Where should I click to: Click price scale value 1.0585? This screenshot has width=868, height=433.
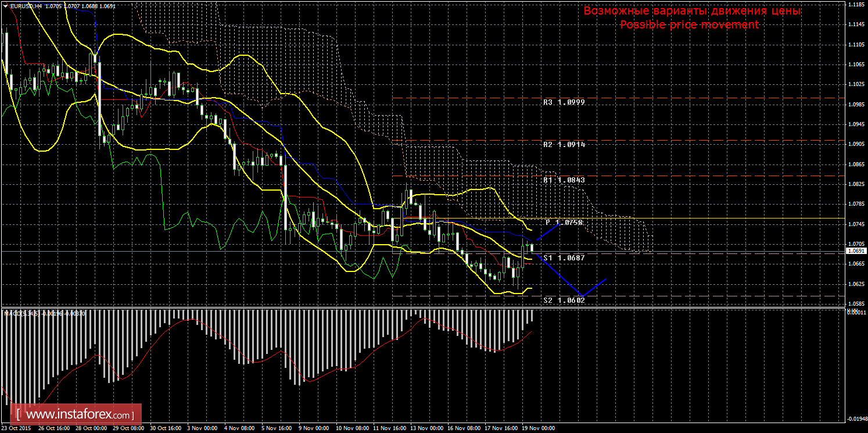pyautogui.click(x=856, y=304)
